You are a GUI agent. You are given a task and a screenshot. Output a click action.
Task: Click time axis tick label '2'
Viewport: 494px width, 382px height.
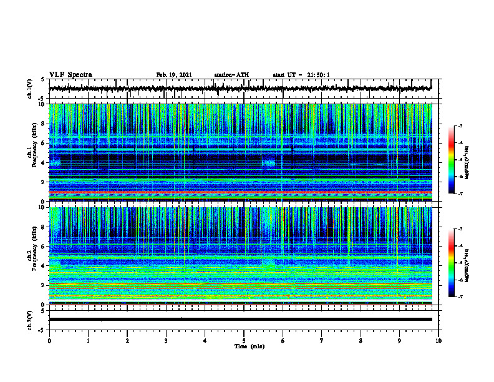(127, 341)
